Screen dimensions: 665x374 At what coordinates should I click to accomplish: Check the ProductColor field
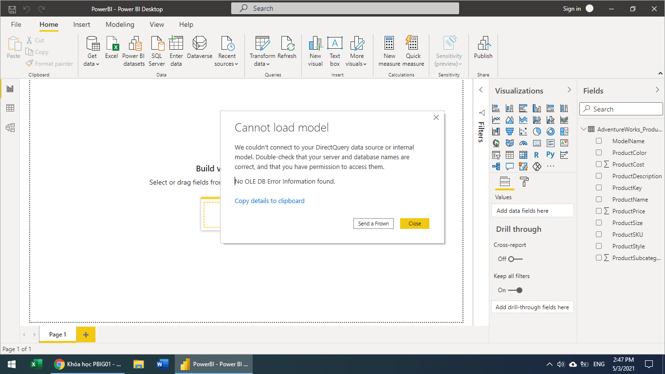point(599,152)
